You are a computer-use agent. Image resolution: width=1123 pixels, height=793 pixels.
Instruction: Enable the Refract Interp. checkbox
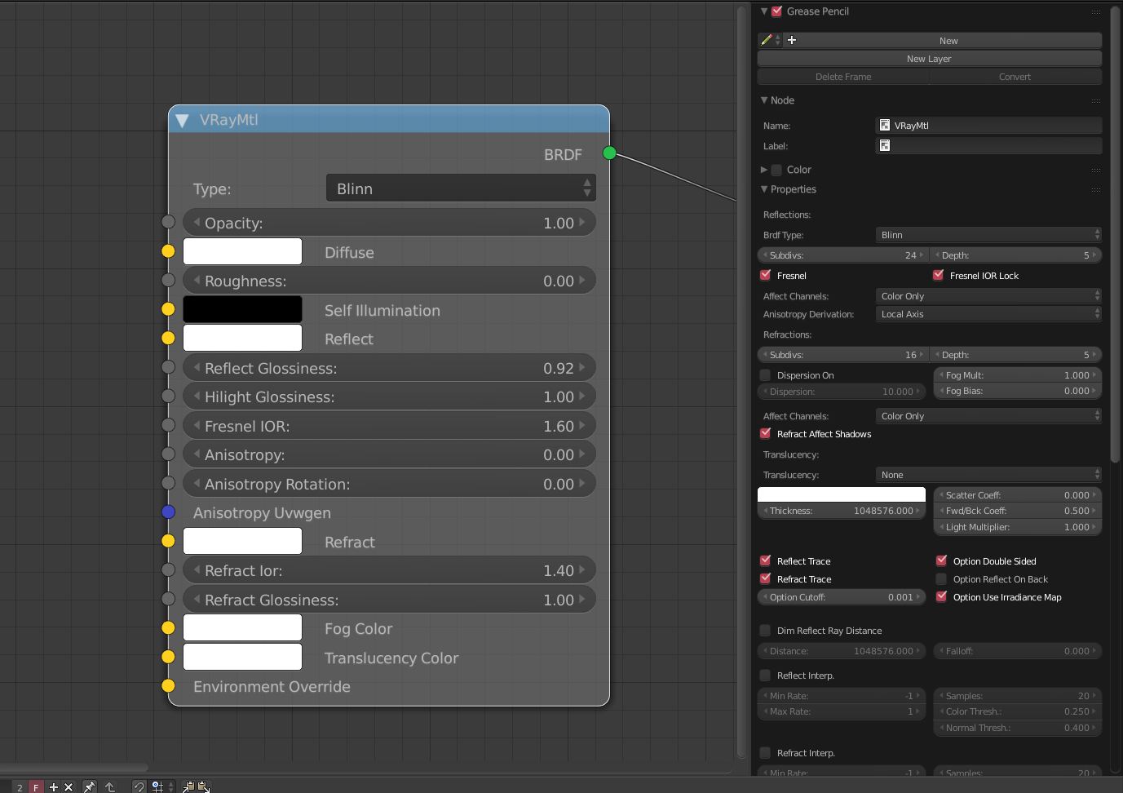[x=765, y=752]
